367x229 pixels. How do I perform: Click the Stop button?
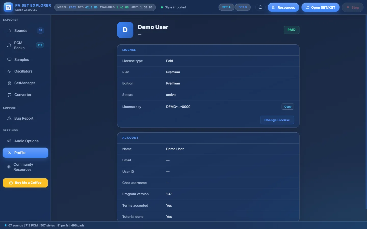(x=352, y=7)
